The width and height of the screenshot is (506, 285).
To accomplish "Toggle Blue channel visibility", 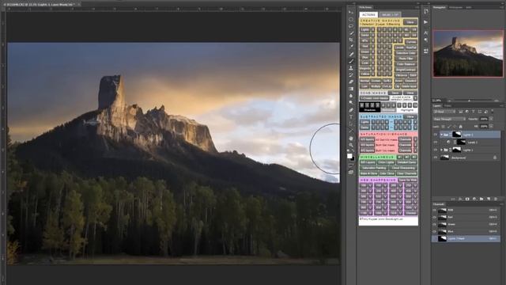I will click(x=434, y=231).
